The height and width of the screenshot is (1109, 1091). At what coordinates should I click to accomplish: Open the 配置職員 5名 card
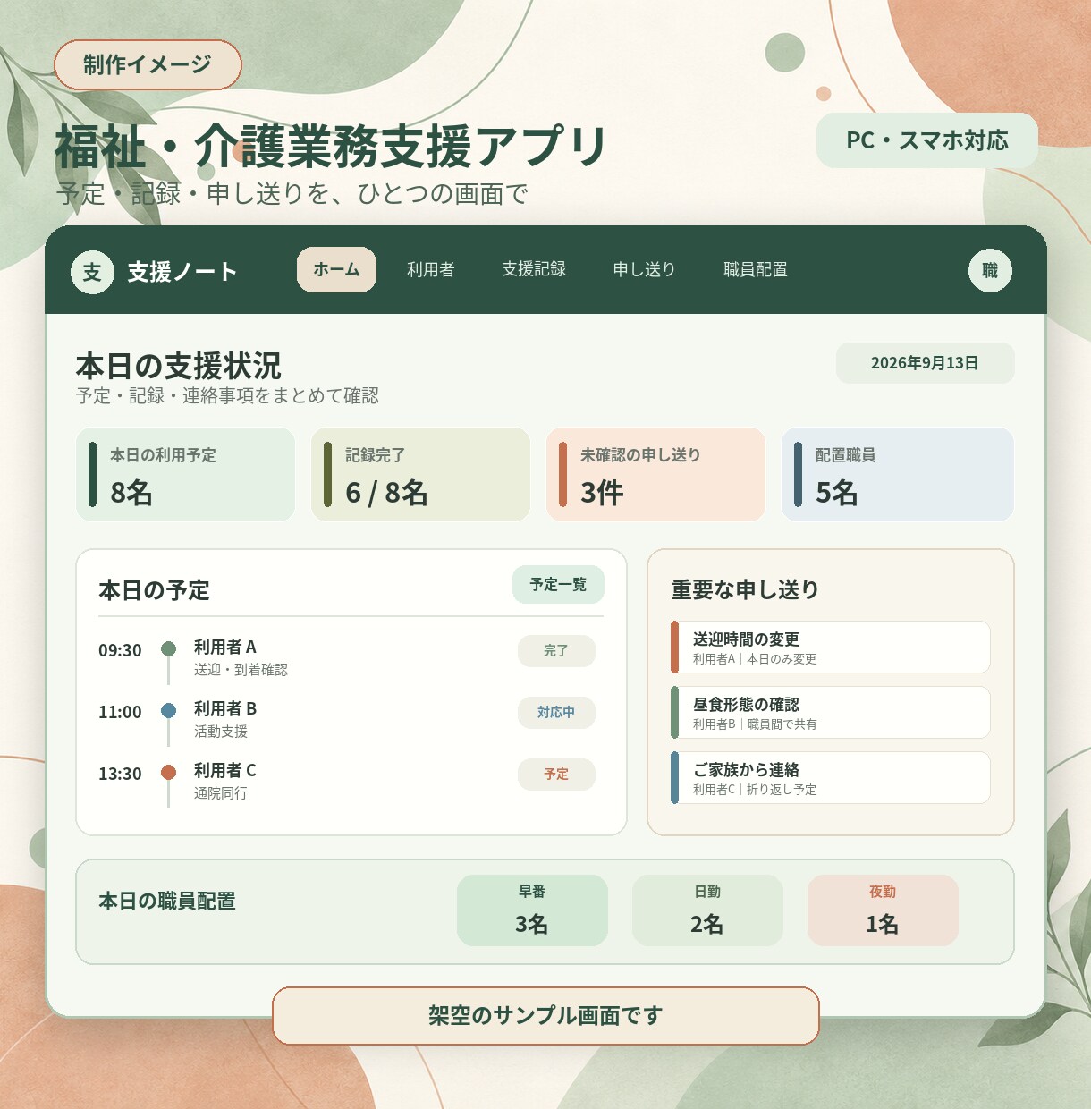(898, 474)
